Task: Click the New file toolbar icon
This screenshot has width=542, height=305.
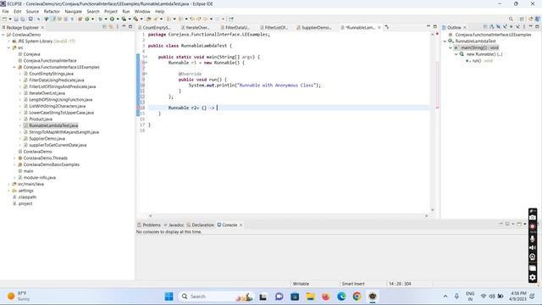Action: [x=4, y=19]
